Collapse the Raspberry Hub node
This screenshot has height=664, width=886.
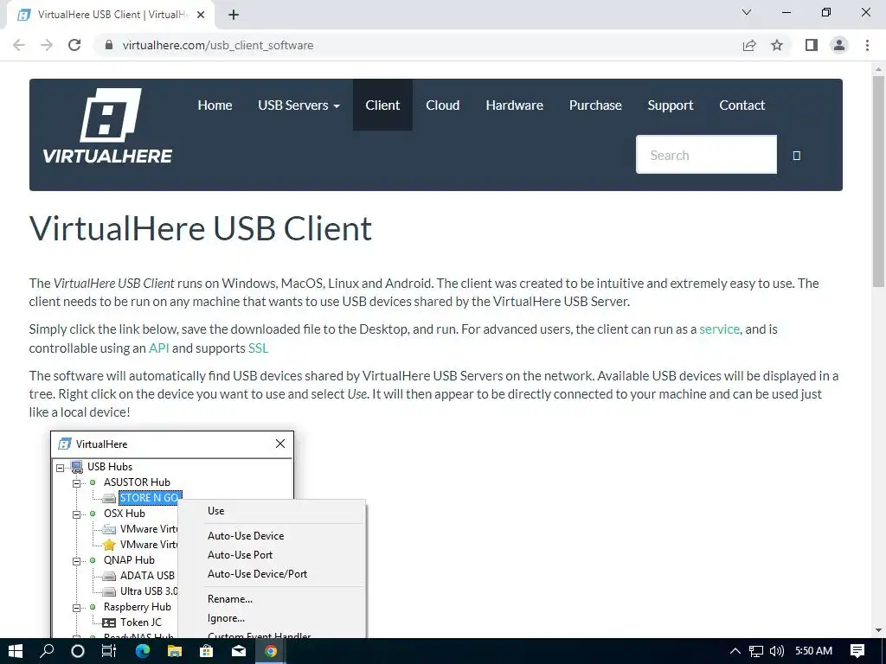[76, 608]
